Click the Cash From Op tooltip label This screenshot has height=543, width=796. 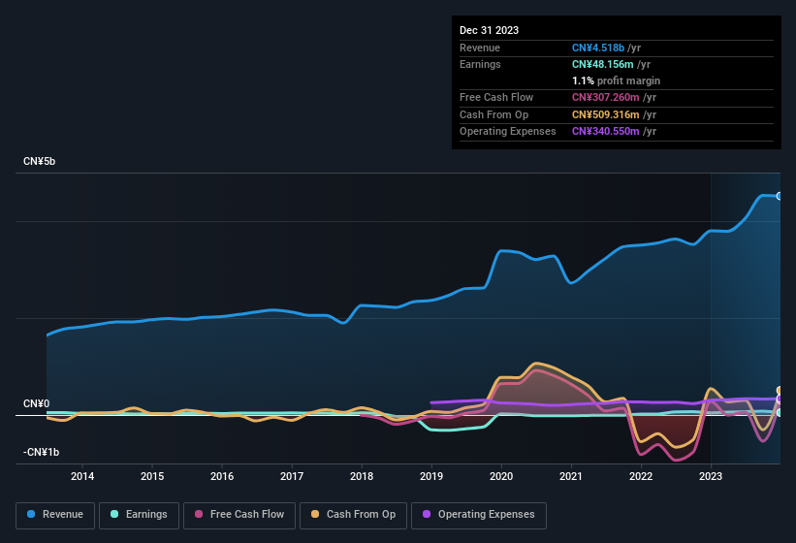coord(494,114)
